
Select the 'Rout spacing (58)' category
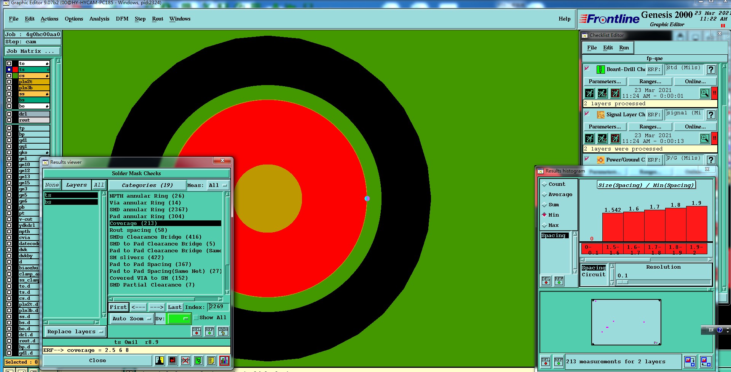point(138,230)
